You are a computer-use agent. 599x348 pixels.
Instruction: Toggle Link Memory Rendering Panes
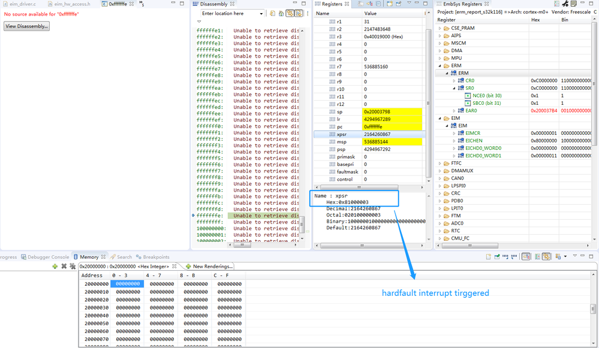tap(546, 257)
